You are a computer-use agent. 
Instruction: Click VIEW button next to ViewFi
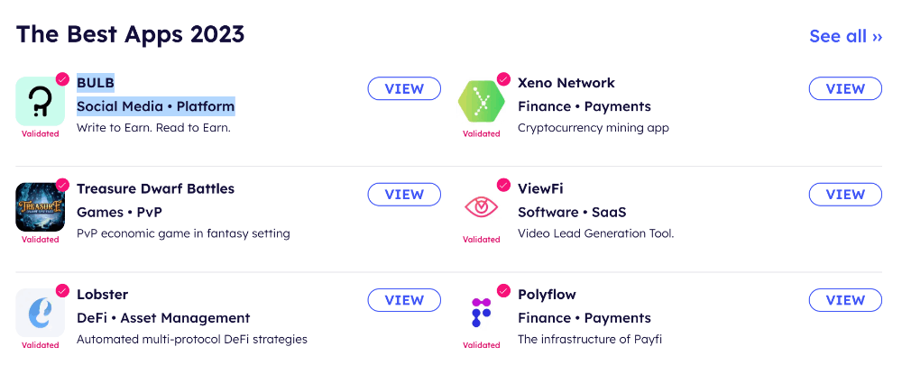point(845,194)
